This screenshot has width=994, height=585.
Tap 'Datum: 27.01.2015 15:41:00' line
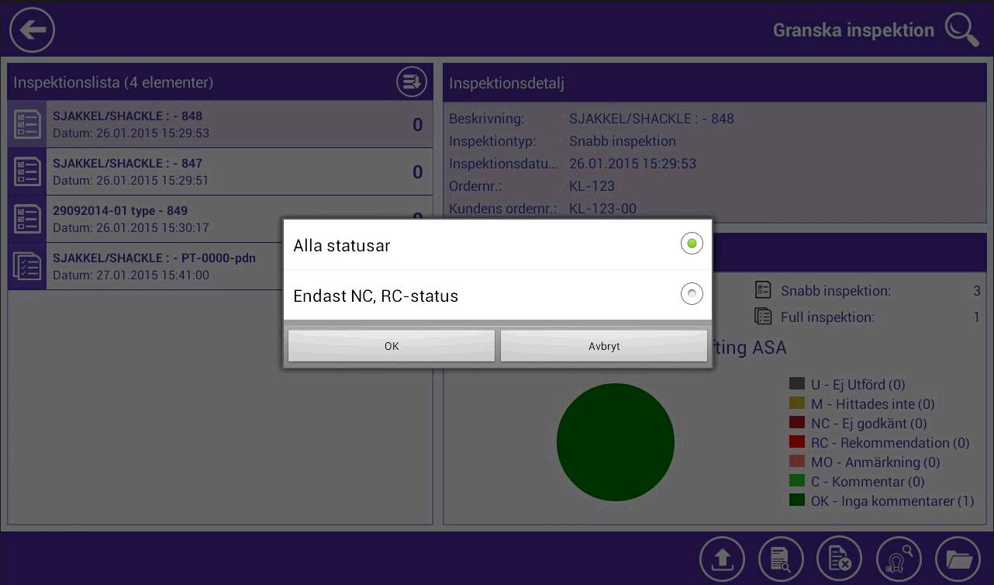click(131, 275)
